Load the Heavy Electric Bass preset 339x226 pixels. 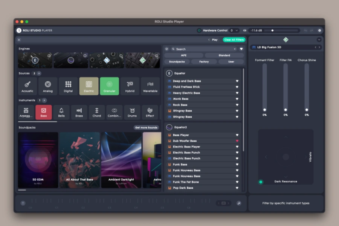coord(203,93)
